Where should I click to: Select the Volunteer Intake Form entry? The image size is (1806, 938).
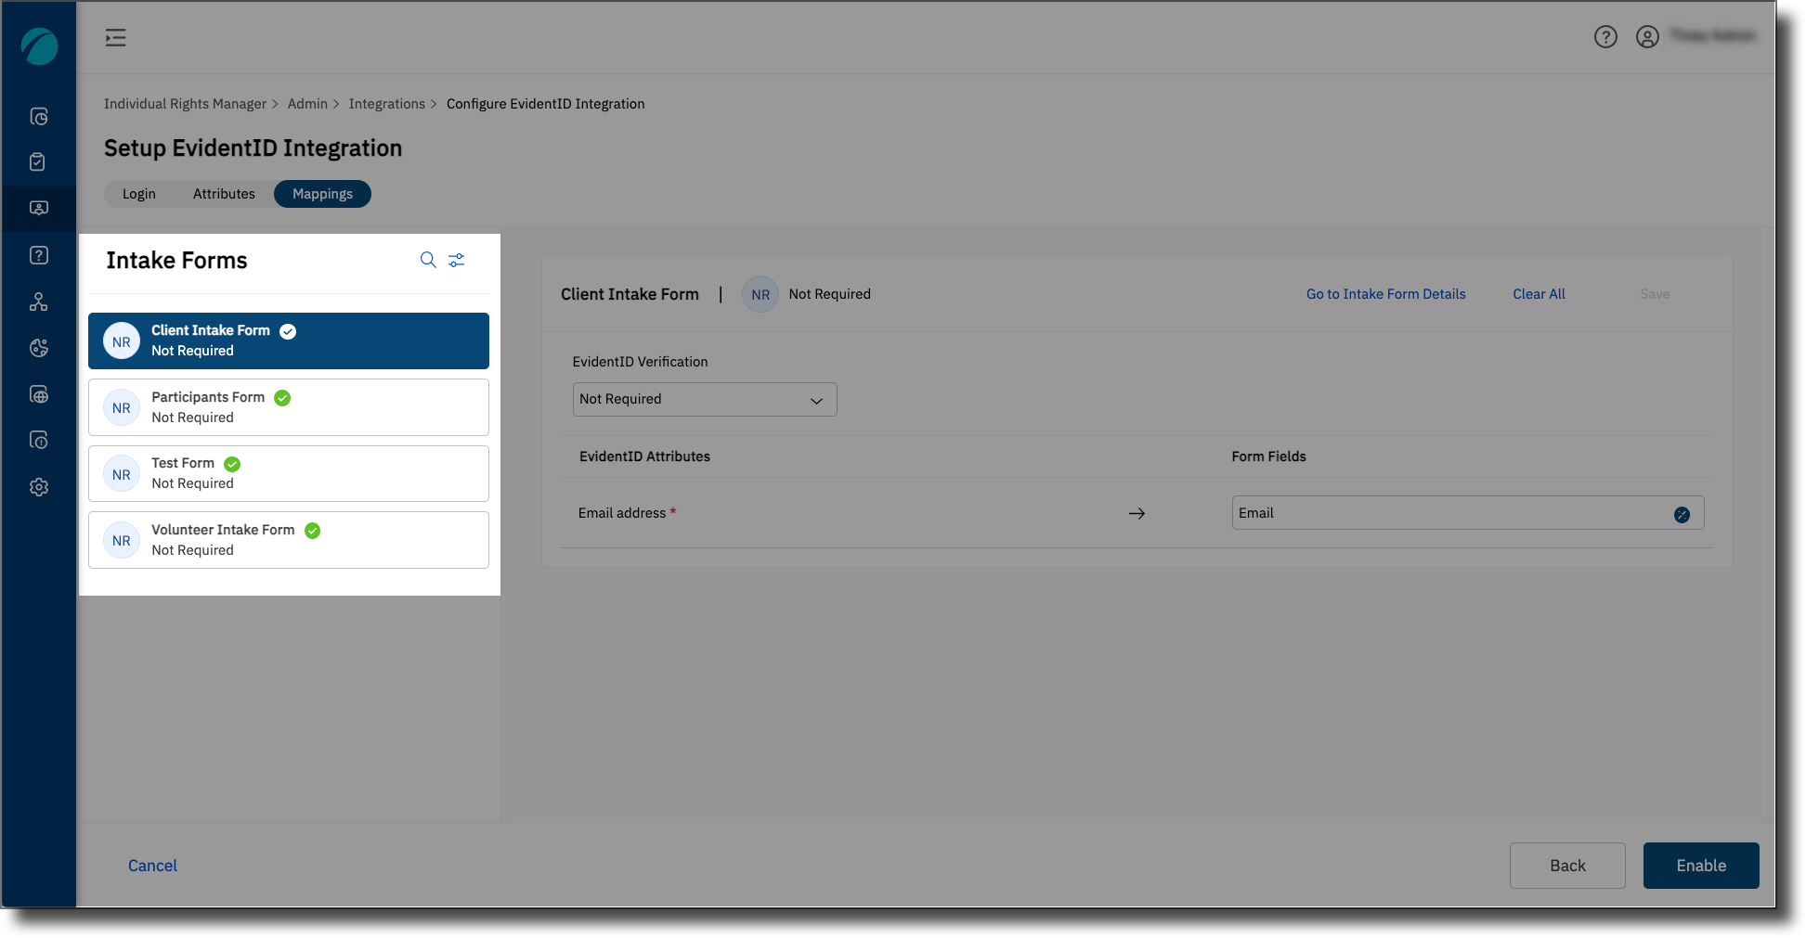(x=288, y=539)
